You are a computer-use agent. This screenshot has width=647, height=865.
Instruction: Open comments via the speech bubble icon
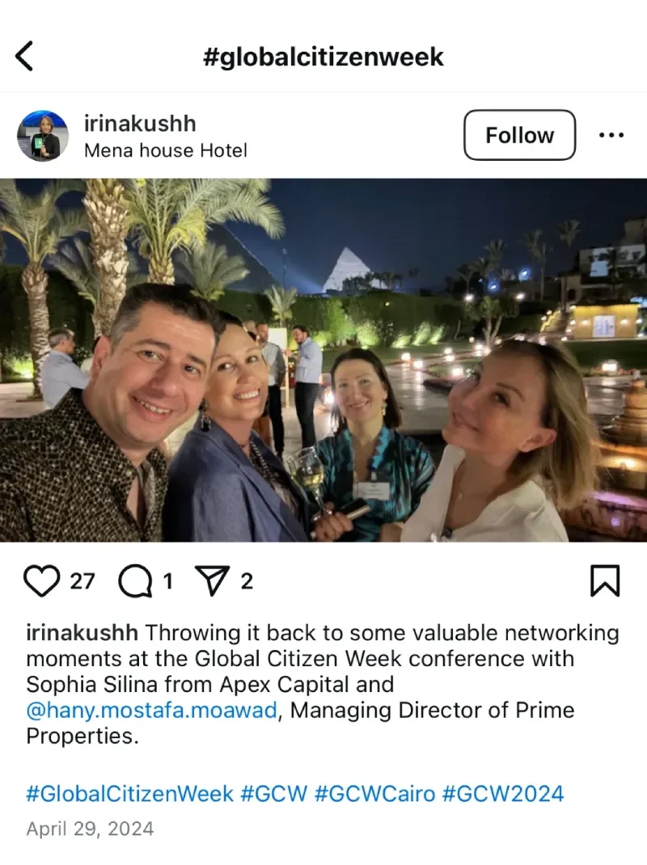136,581
